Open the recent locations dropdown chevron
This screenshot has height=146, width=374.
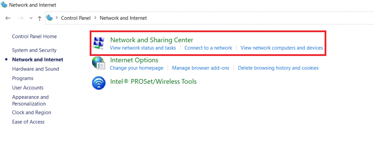click(31, 18)
